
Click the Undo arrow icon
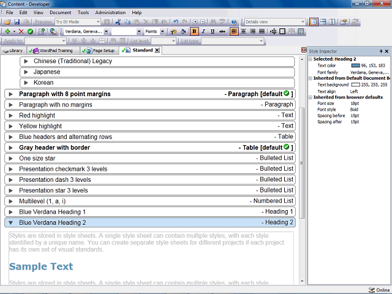click(x=176, y=22)
